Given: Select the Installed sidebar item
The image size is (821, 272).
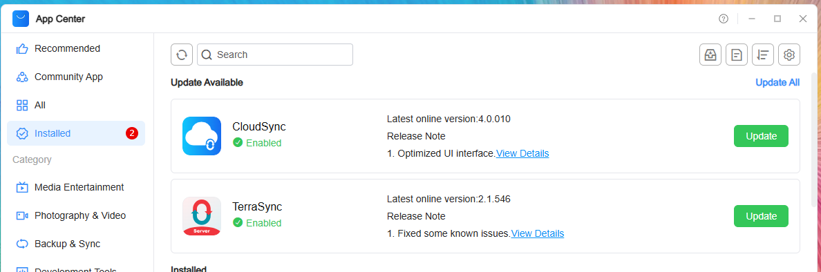Looking at the screenshot, I should pos(76,133).
